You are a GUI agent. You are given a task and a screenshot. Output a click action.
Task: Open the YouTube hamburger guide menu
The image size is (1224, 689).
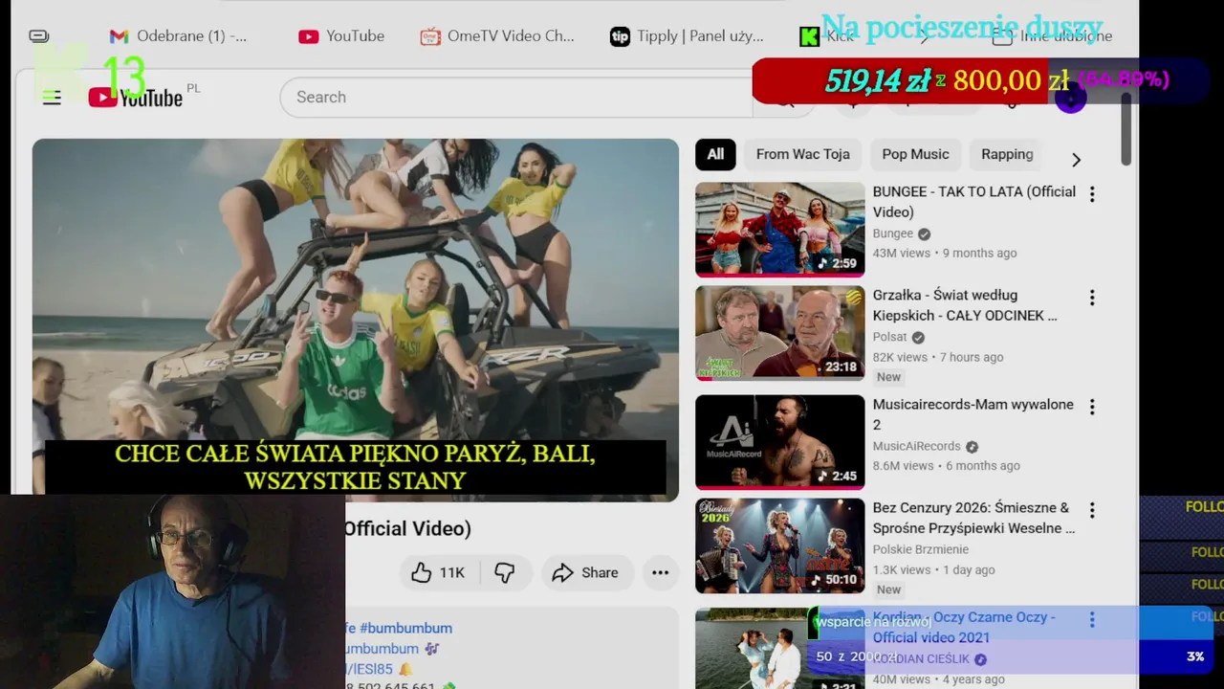(52, 97)
